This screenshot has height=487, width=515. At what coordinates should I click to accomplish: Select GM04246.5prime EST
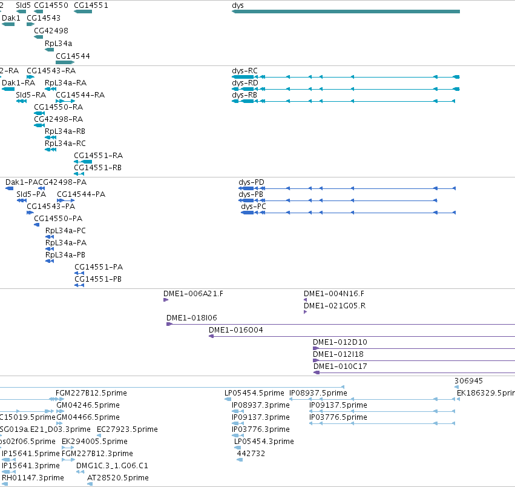(x=60, y=412)
